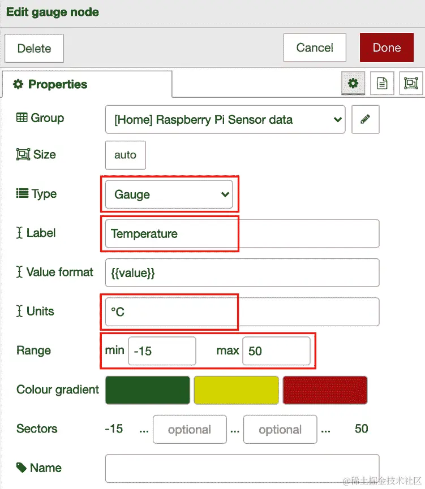
Task: Focus the Label field containing Temperature
Action: tap(242, 233)
